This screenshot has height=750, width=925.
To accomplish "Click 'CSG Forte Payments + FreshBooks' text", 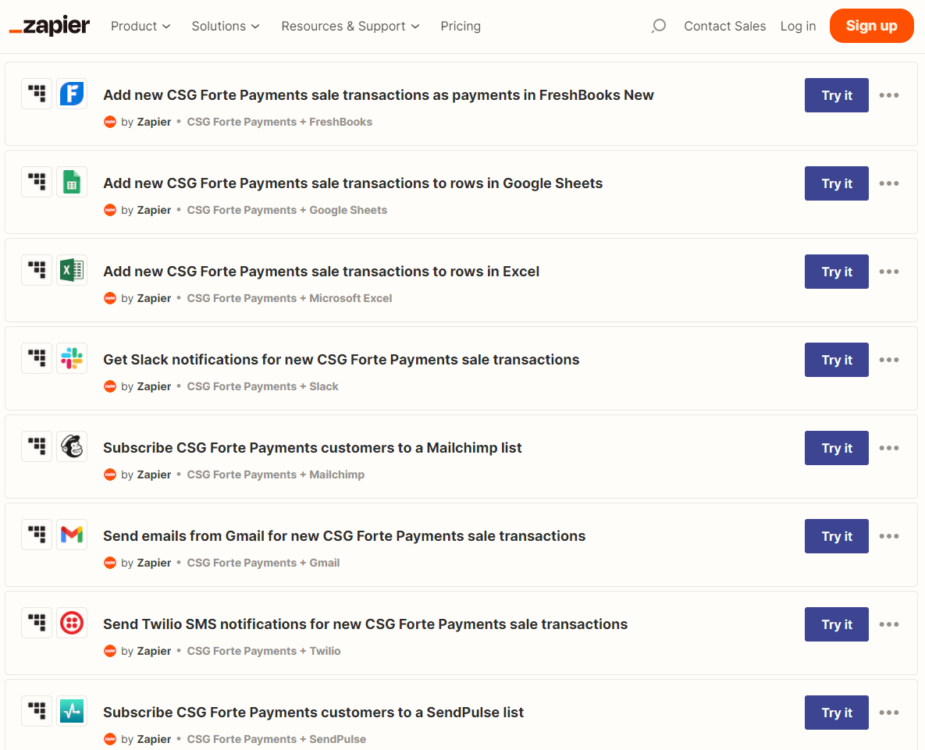I will pyautogui.click(x=279, y=122).
